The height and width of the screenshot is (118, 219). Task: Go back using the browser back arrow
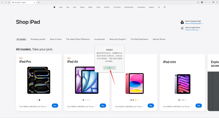tap(2, 2)
